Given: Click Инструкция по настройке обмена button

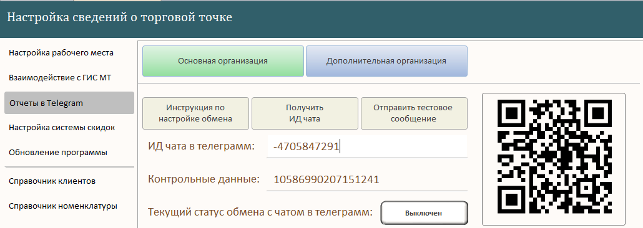Looking at the screenshot, I should tap(195, 113).
